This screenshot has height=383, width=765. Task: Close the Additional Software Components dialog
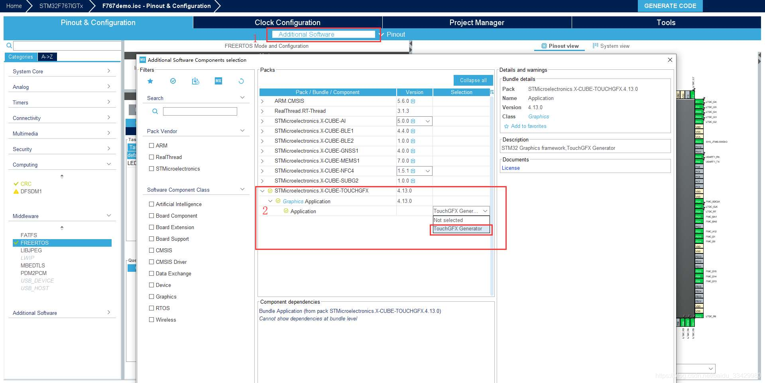[670, 60]
